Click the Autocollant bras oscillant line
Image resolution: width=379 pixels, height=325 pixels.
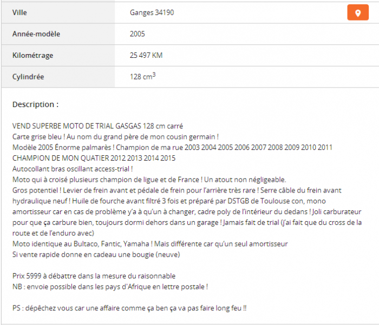(x=73, y=169)
